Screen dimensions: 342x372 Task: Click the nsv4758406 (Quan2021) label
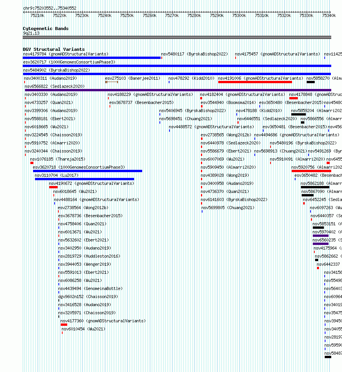[x=82, y=224]
